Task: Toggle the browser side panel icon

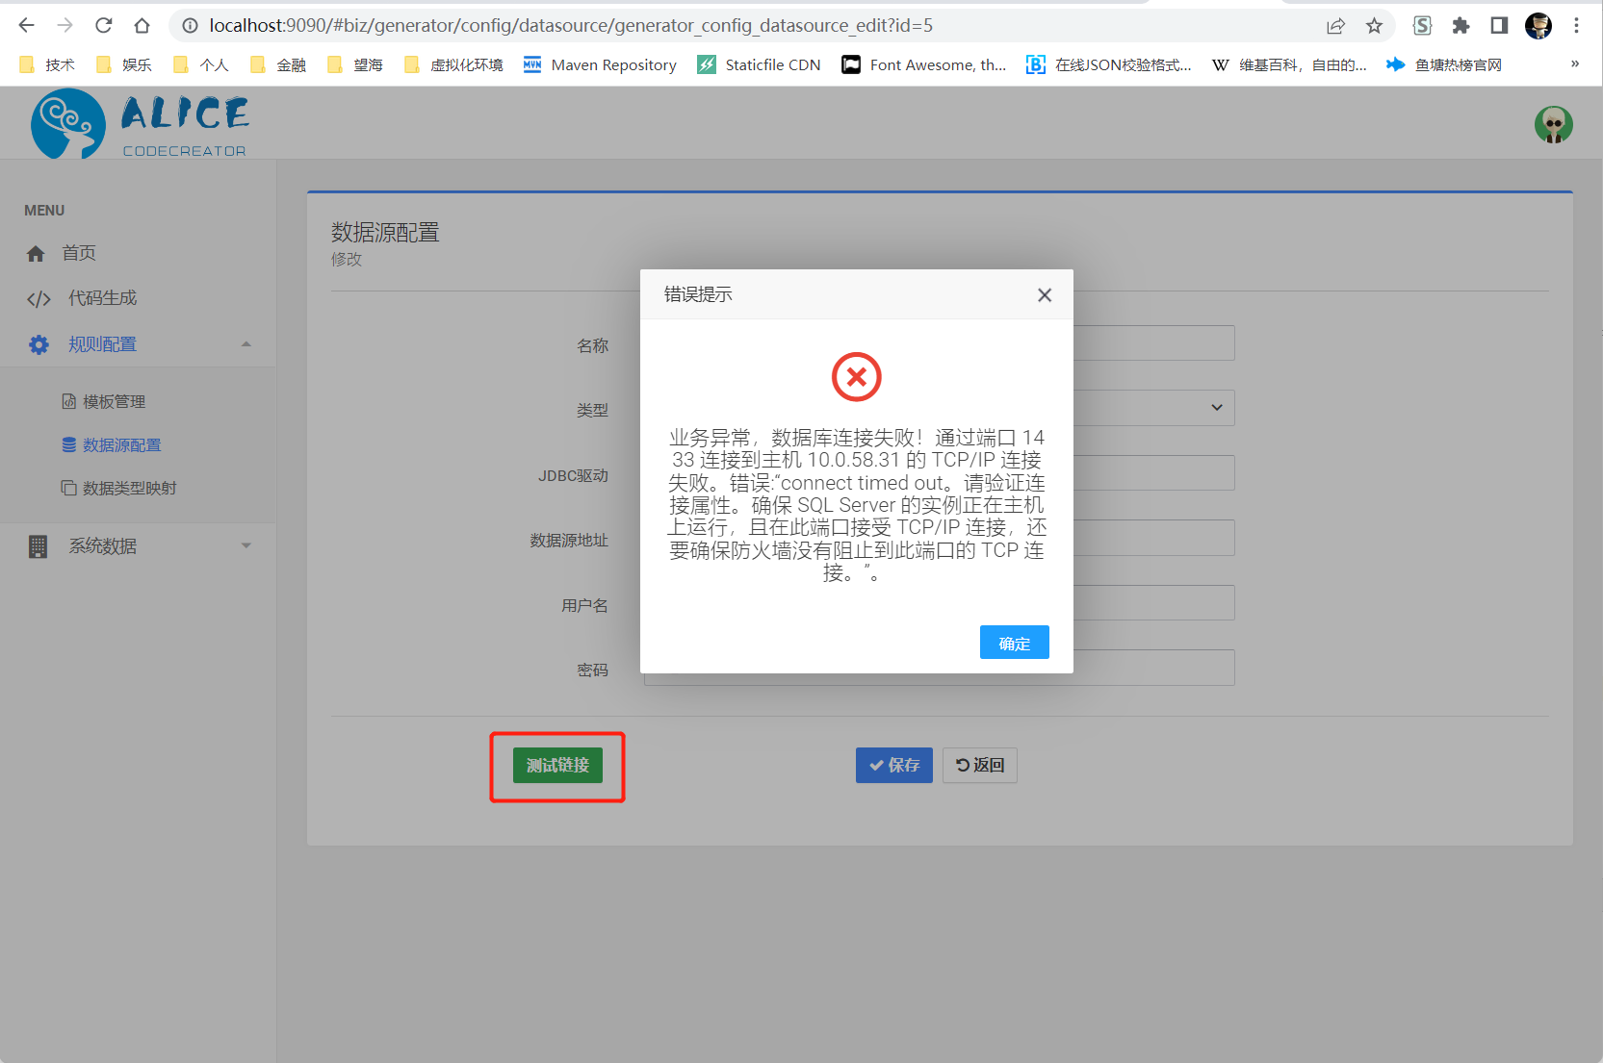Action: click(1499, 26)
